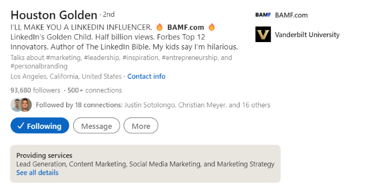Click the Providing services heading
Screen dimensions: 380x191
click(44, 155)
